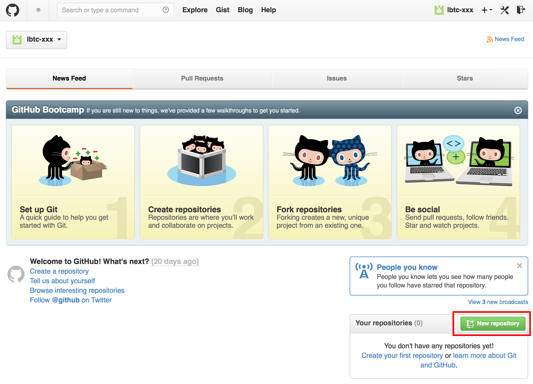The width and height of the screenshot is (533, 384).
Task: Switch to the Pull Requests tab
Action: (x=202, y=79)
